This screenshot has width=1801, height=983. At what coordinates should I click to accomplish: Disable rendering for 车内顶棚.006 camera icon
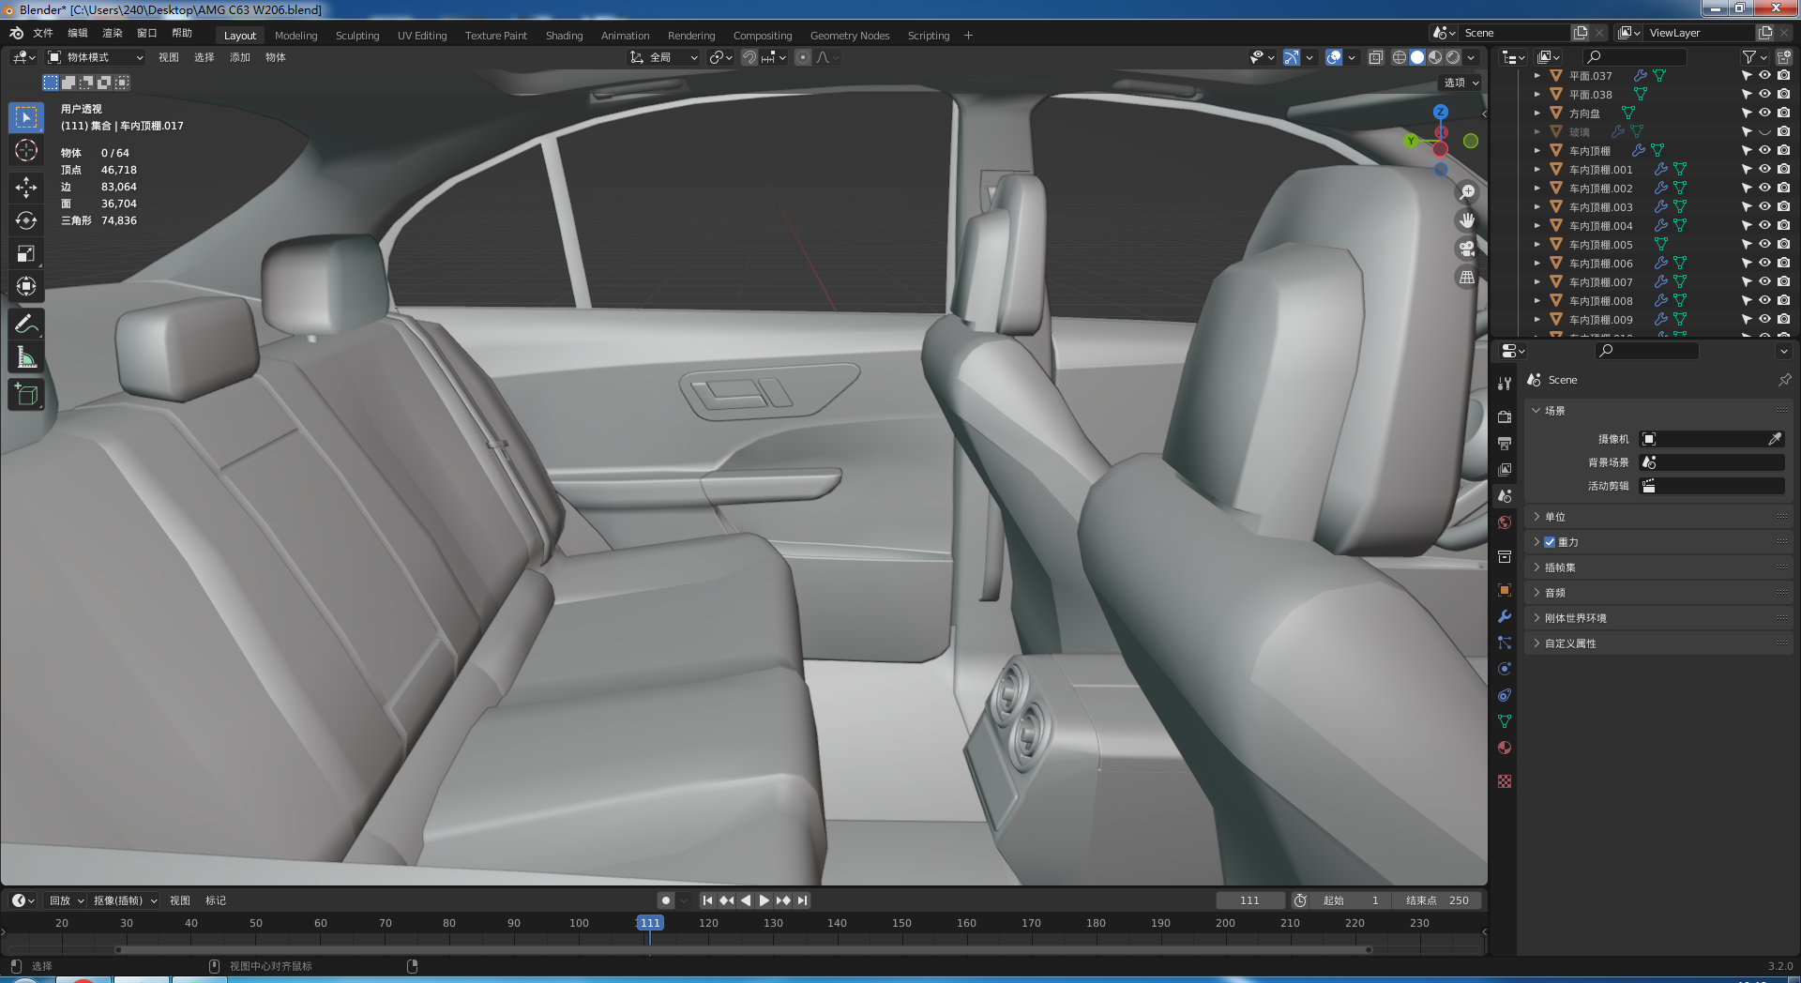(x=1783, y=263)
